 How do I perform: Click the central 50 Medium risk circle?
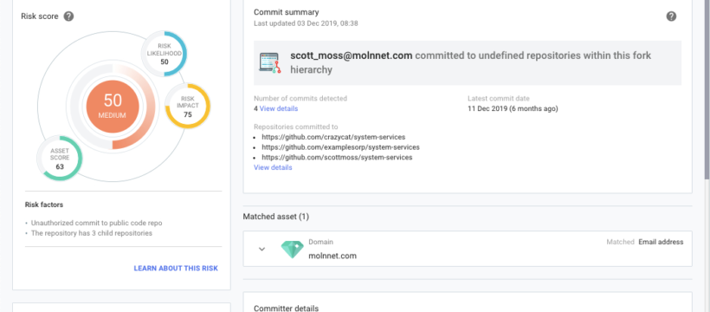pyautogui.click(x=113, y=107)
